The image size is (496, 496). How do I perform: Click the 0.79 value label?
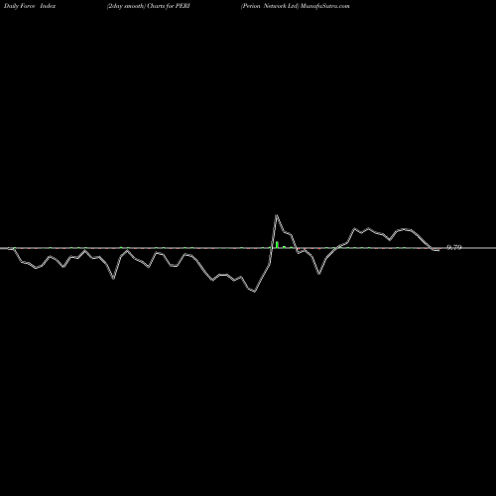click(x=454, y=247)
